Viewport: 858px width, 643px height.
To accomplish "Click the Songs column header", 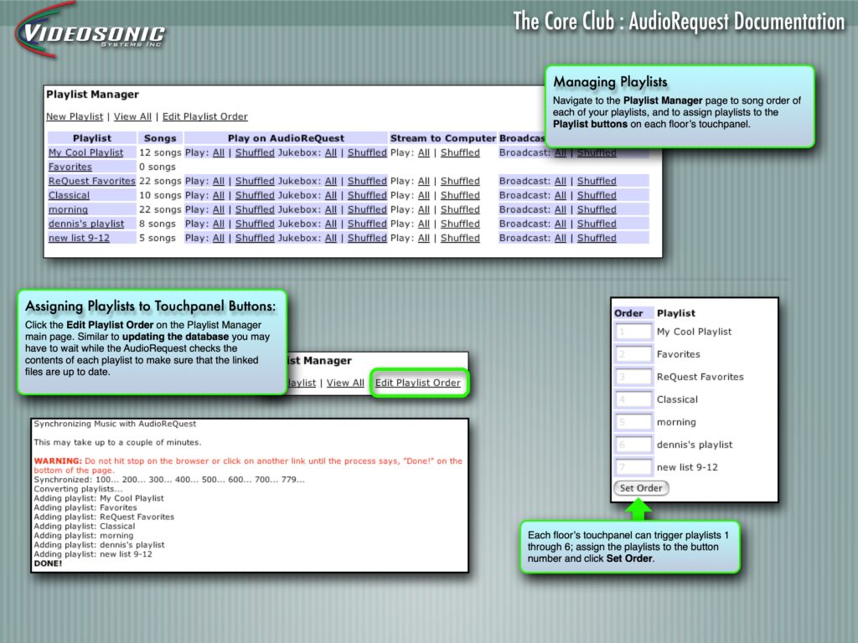I will click(x=159, y=138).
